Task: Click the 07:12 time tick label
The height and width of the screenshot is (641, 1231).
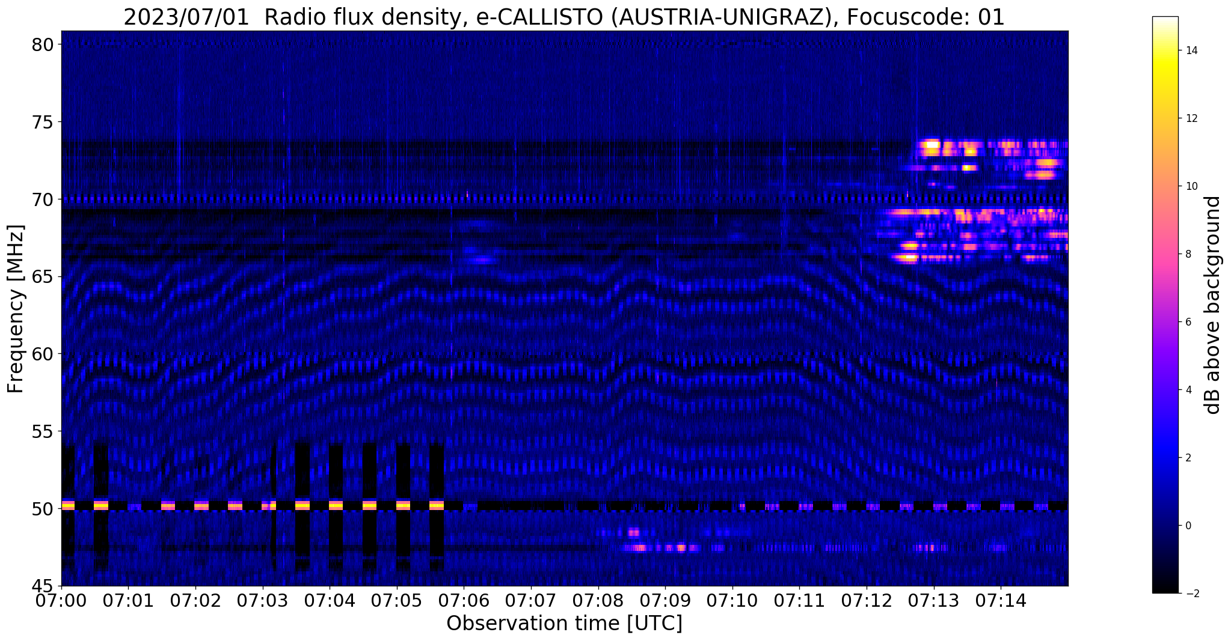Action: [x=867, y=600]
